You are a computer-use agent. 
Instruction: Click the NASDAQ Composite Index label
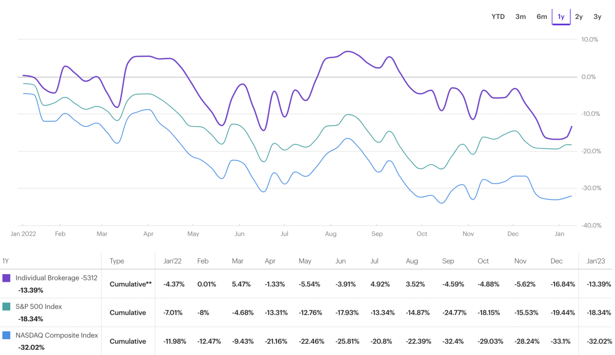point(57,335)
